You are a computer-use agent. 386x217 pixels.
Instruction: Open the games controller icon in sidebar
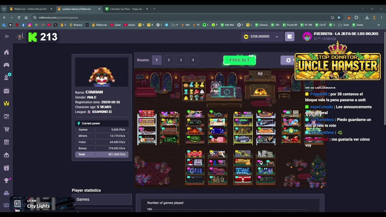coord(6,65)
